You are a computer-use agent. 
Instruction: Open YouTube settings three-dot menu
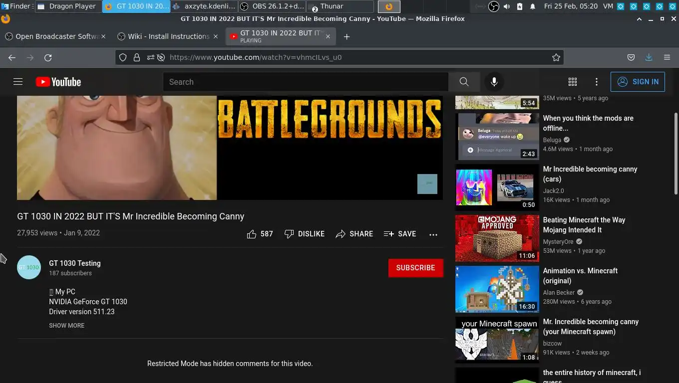[x=597, y=82]
